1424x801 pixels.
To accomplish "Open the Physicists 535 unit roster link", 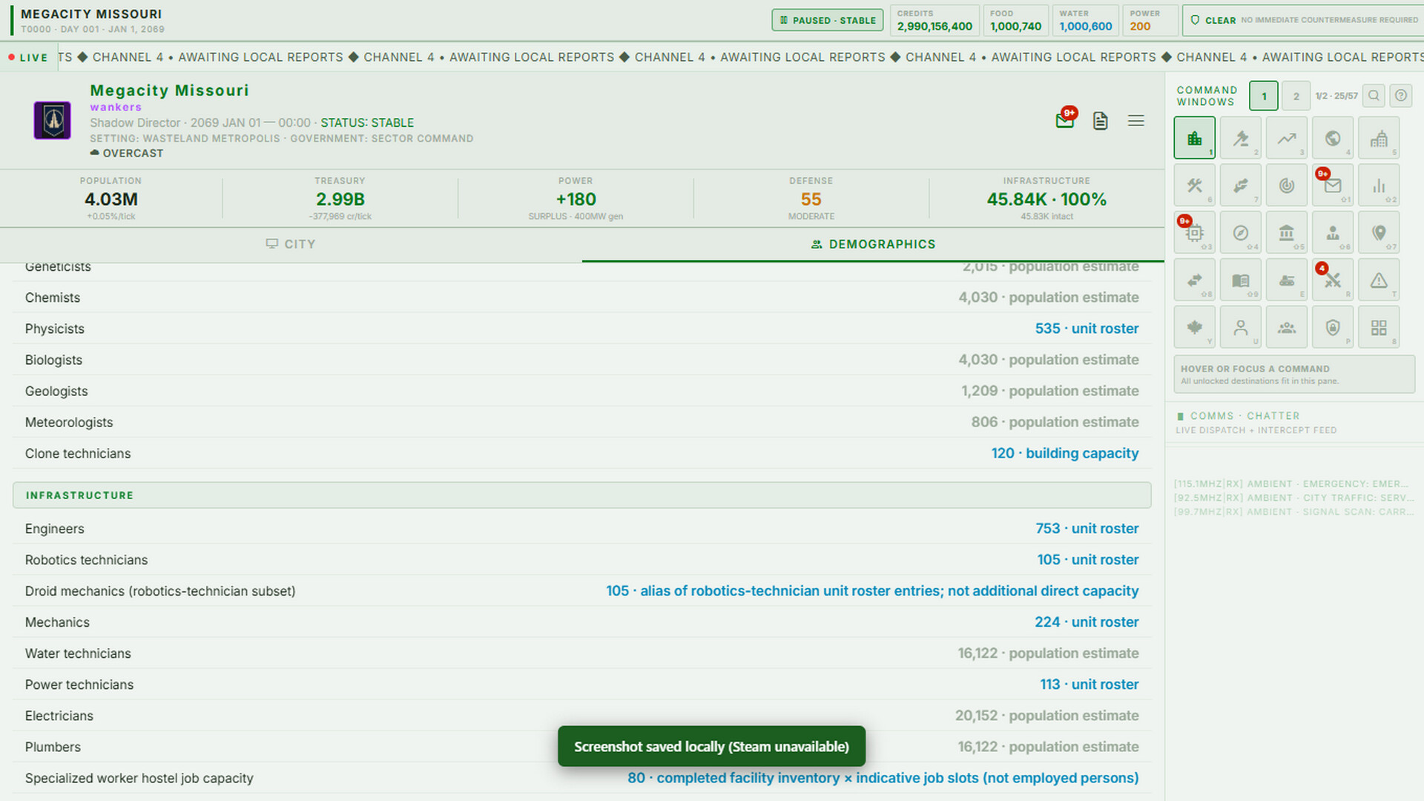I will click(1087, 329).
